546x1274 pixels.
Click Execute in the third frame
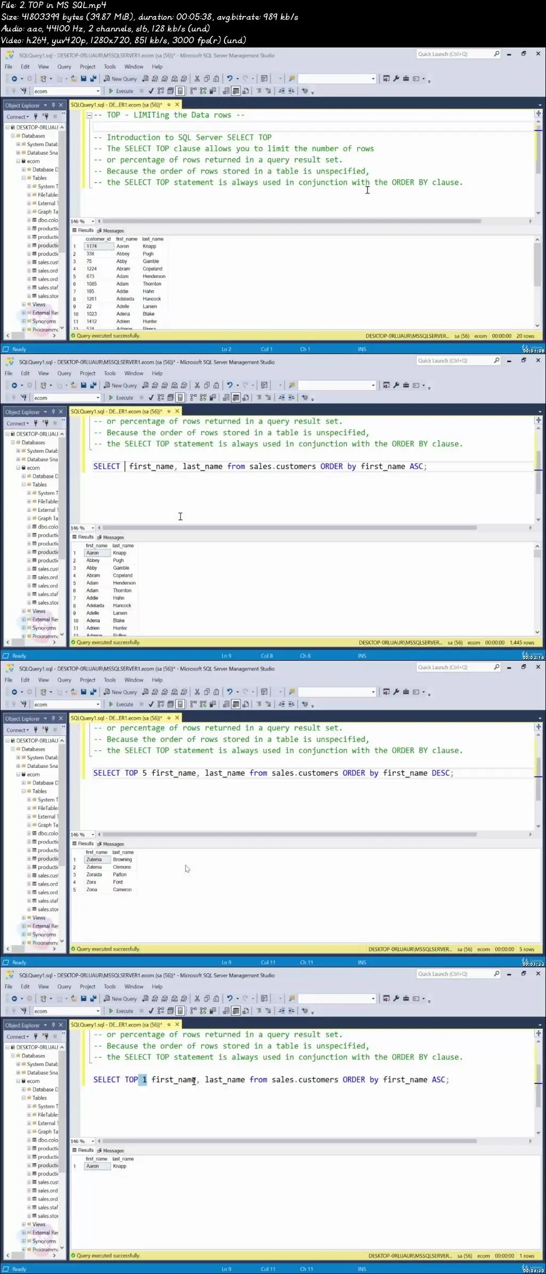pos(121,704)
